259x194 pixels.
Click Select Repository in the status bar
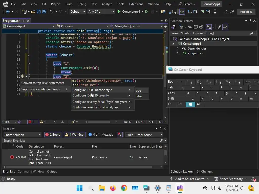click(230, 179)
